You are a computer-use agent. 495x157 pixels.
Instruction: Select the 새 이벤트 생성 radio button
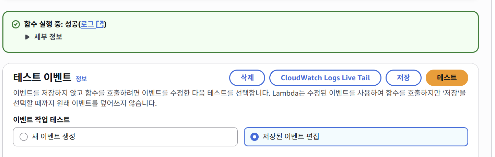24,137
